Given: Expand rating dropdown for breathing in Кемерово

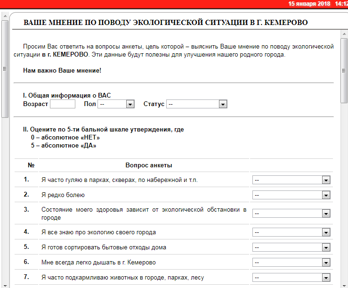Looking at the screenshot, I should pos(291,263).
